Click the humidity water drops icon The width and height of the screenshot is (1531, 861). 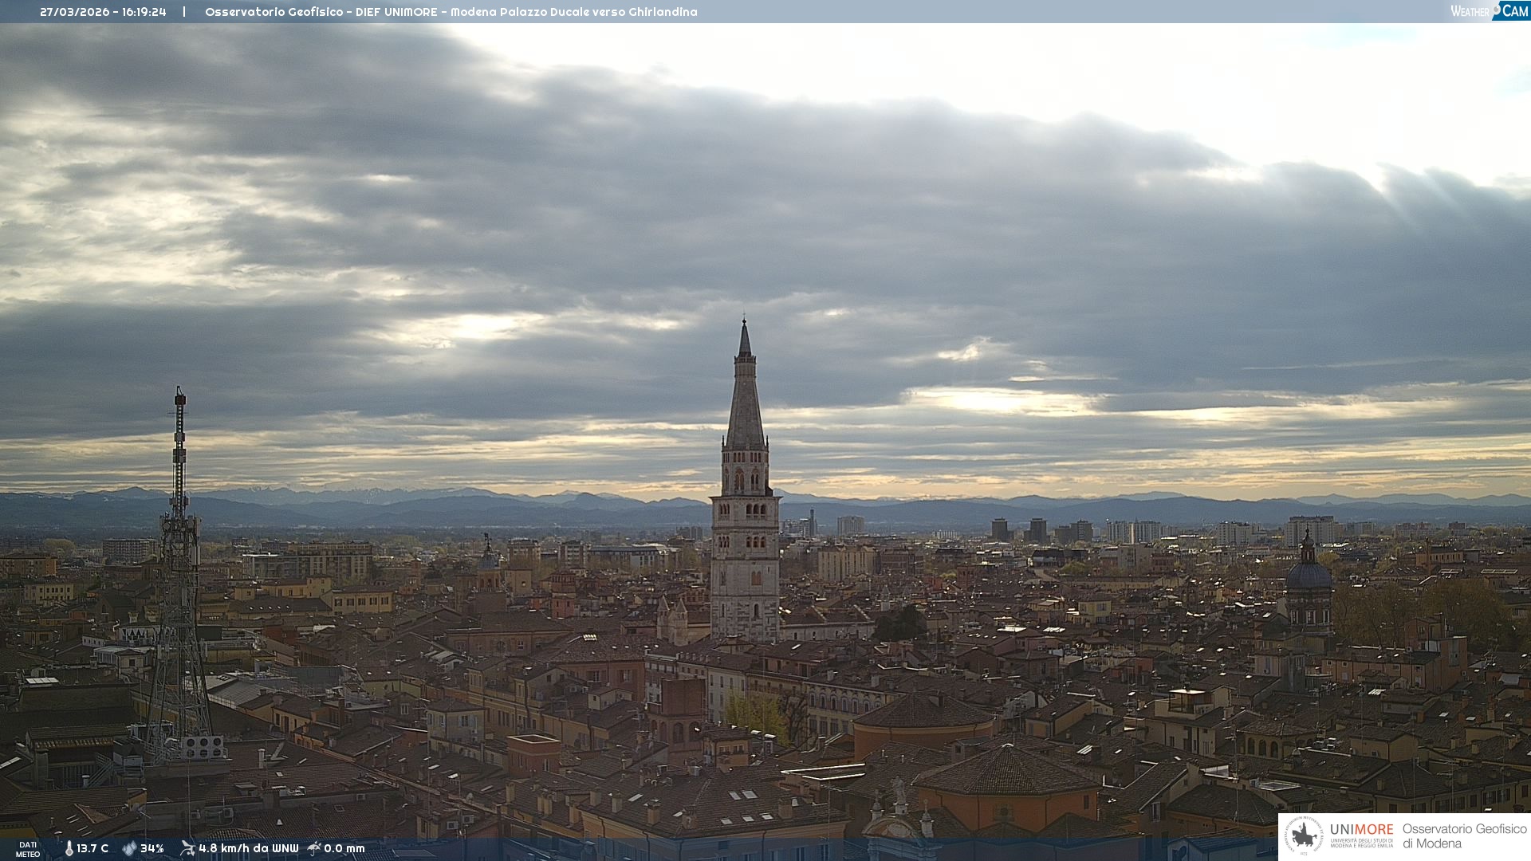(x=129, y=848)
